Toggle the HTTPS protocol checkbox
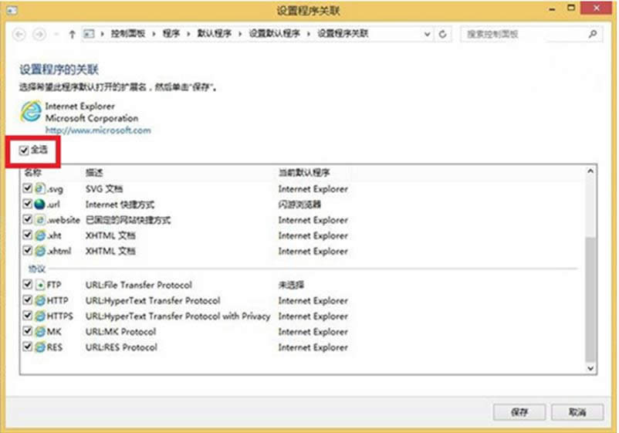This screenshot has width=619, height=433. pos(27,316)
